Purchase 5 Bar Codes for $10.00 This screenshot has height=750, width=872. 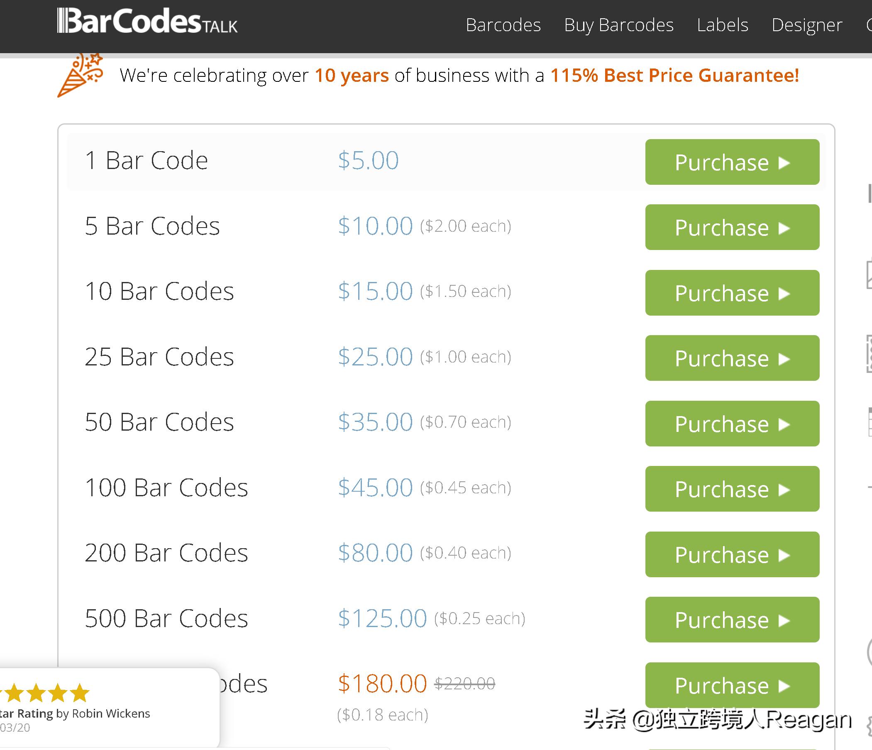732,228
